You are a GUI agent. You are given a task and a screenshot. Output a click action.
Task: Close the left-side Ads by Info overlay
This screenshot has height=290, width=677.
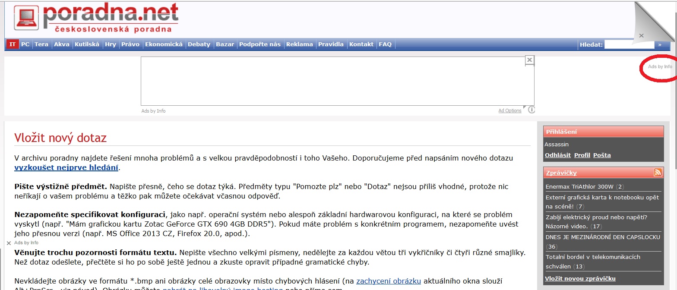(9, 243)
